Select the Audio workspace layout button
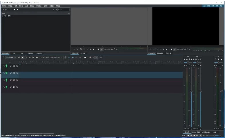The image size is (225, 138). tap(212, 6)
